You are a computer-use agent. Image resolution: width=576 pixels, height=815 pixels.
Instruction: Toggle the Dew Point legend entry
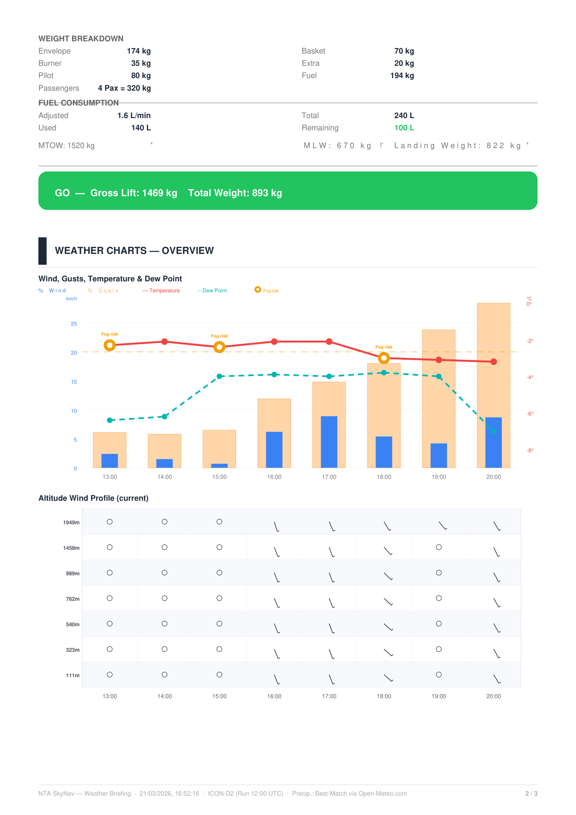coord(212,290)
